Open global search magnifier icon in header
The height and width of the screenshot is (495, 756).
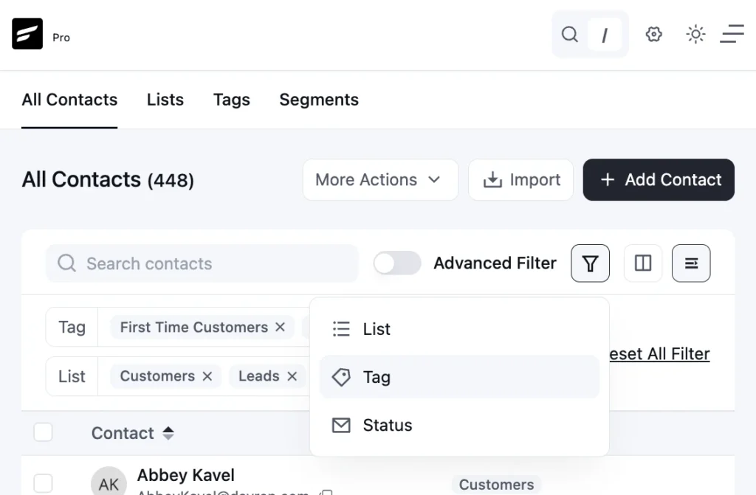click(x=570, y=35)
